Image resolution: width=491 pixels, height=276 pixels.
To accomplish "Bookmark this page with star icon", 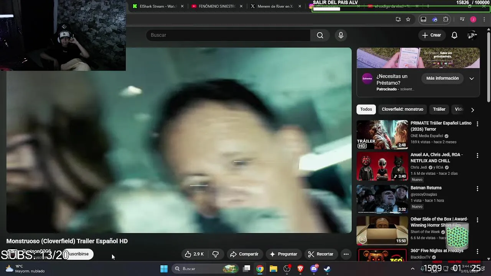I will click(x=408, y=19).
